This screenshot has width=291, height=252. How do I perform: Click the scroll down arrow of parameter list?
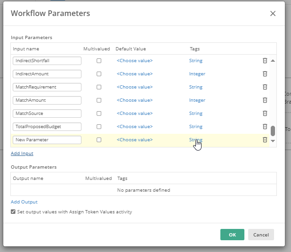pyautogui.click(x=273, y=141)
